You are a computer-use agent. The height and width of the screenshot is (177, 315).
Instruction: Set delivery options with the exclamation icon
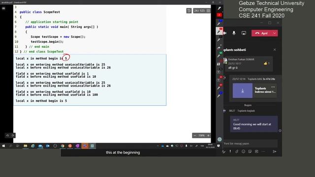(x=230, y=151)
